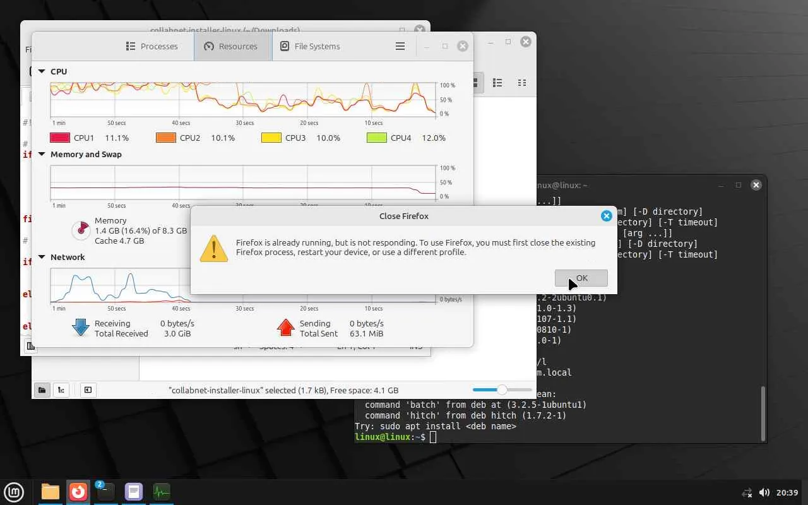Click the volume tray icon
The width and height of the screenshot is (808, 505).
click(x=764, y=492)
